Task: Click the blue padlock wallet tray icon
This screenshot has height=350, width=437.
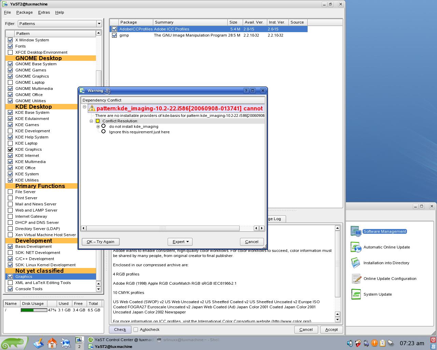Action: [x=366, y=343]
